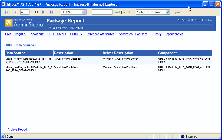Open the Select a format dropdown
Viewport: 222px width, 140px height.
pos(168,12)
